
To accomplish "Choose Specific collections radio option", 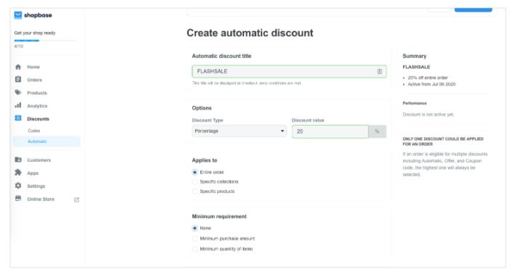I will 195,182.
